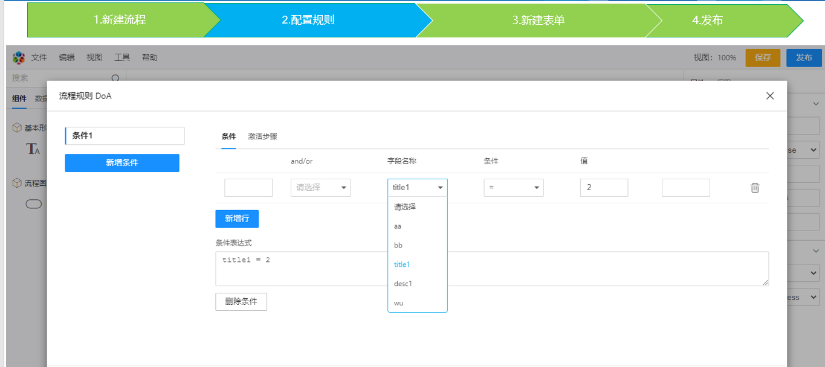Click the and/or column header
Viewport: 825px width, 367px height.
pyautogui.click(x=302, y=161)
